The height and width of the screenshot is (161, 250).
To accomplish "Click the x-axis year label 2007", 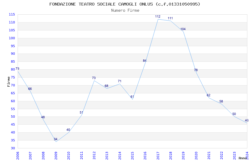I will pyautogui.click(x=30, y=155).
